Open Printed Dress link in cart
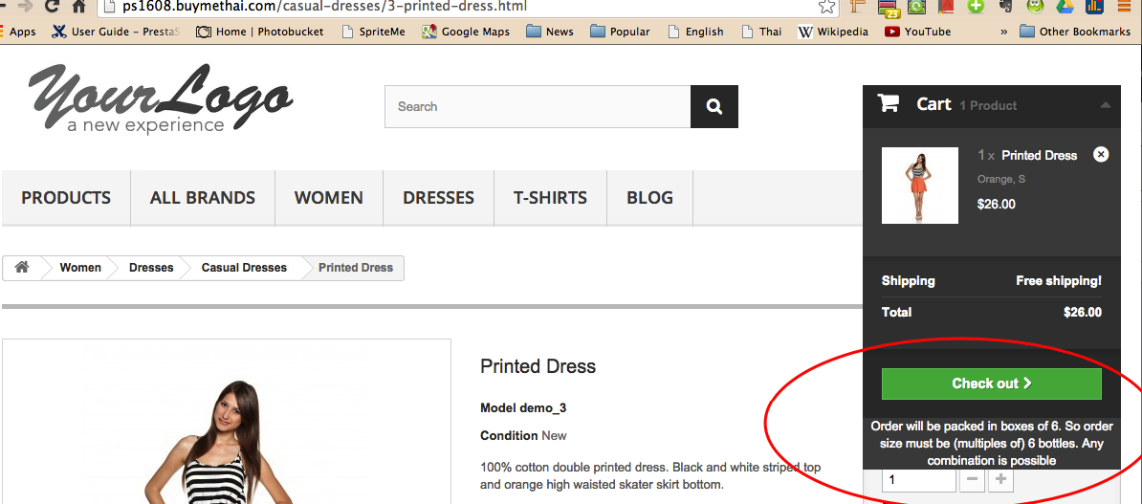Image resolution: width=1142 pixels, height=504 pixels. 1040,155
